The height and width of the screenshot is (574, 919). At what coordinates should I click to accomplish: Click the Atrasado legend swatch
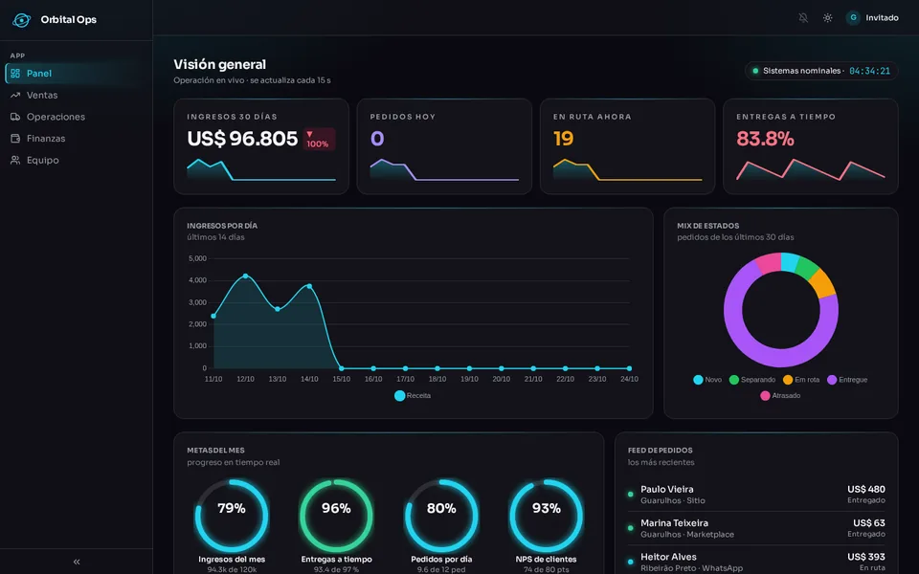coord(765,395)
